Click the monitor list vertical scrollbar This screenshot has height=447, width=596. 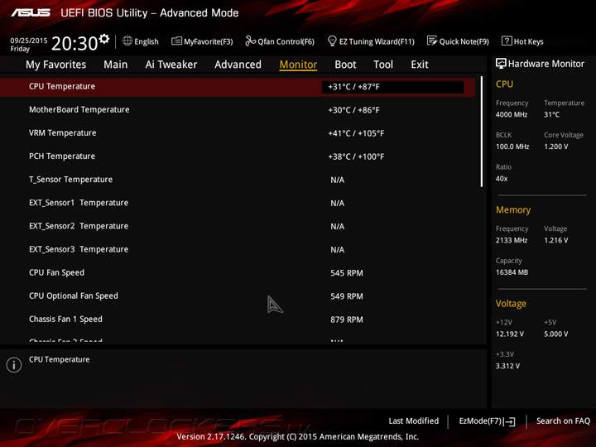click(x=482, y=132)
